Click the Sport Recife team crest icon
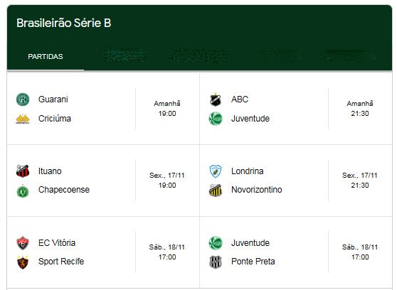 click(23, 262)
